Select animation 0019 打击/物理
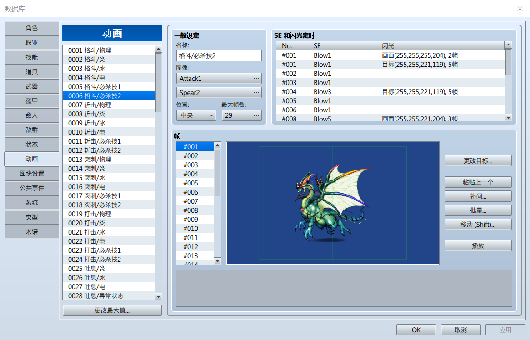The image size is (530, 340). (x=109, y=214)
